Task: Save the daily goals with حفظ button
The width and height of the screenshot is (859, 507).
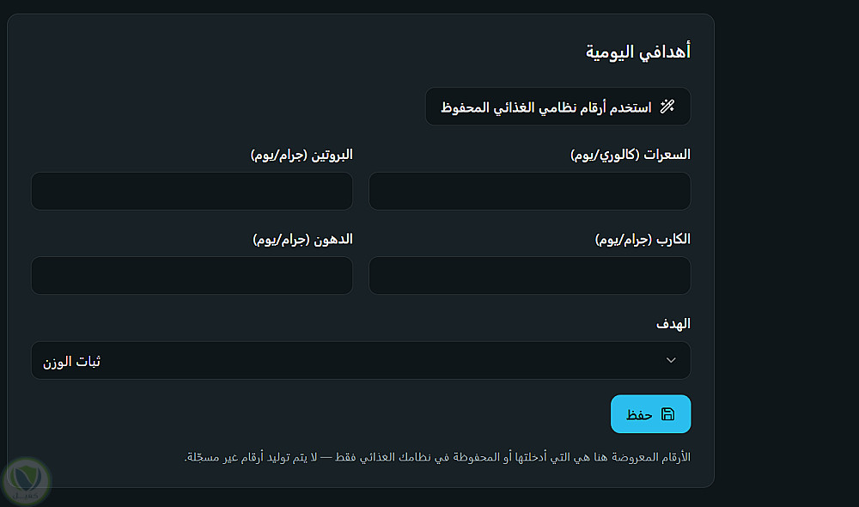Action: click(x=650, y=414)
